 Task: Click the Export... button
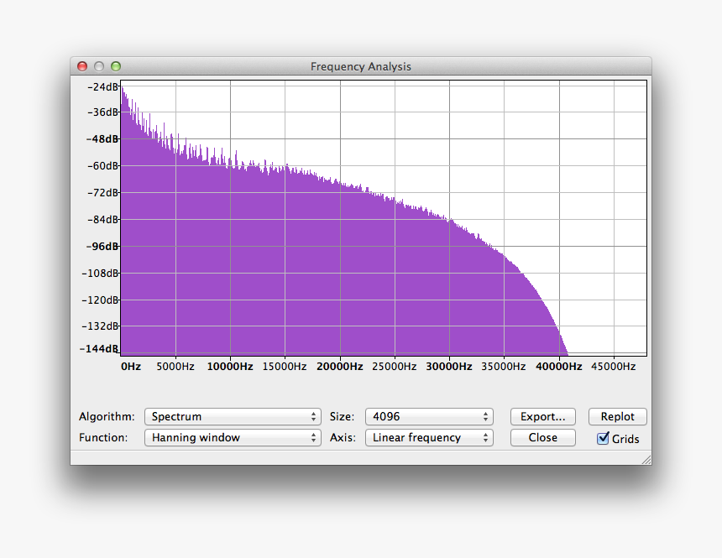click(543, 417)
